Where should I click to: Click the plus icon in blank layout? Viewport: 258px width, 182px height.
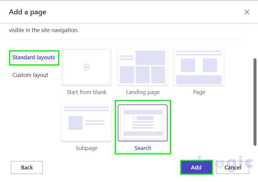pyautogui.click(x=86, y=67)
